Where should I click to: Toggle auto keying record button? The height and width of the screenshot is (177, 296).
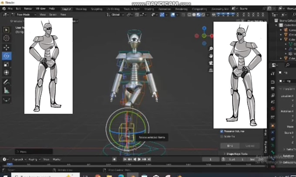pos(114,159)
